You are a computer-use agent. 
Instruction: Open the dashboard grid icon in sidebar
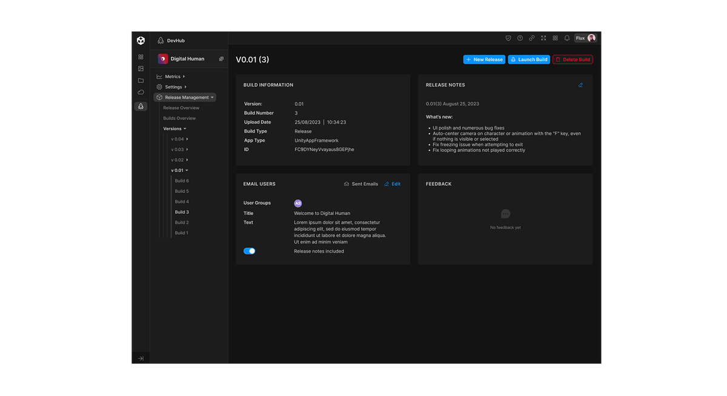tap(141, 56)
